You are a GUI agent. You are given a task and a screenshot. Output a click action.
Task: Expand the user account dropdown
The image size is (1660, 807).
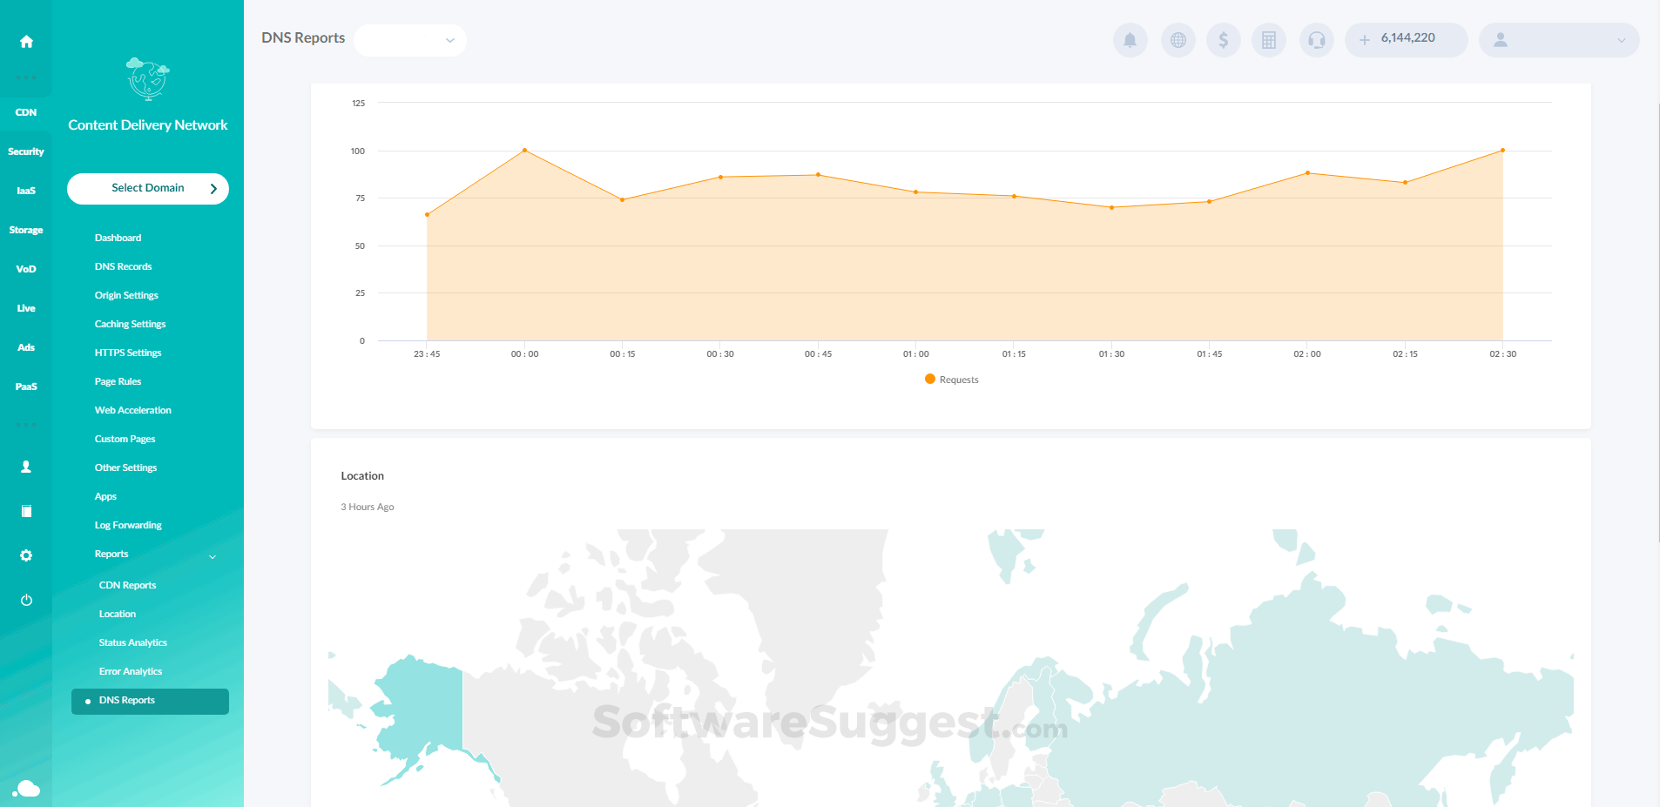pos(1558,40)
